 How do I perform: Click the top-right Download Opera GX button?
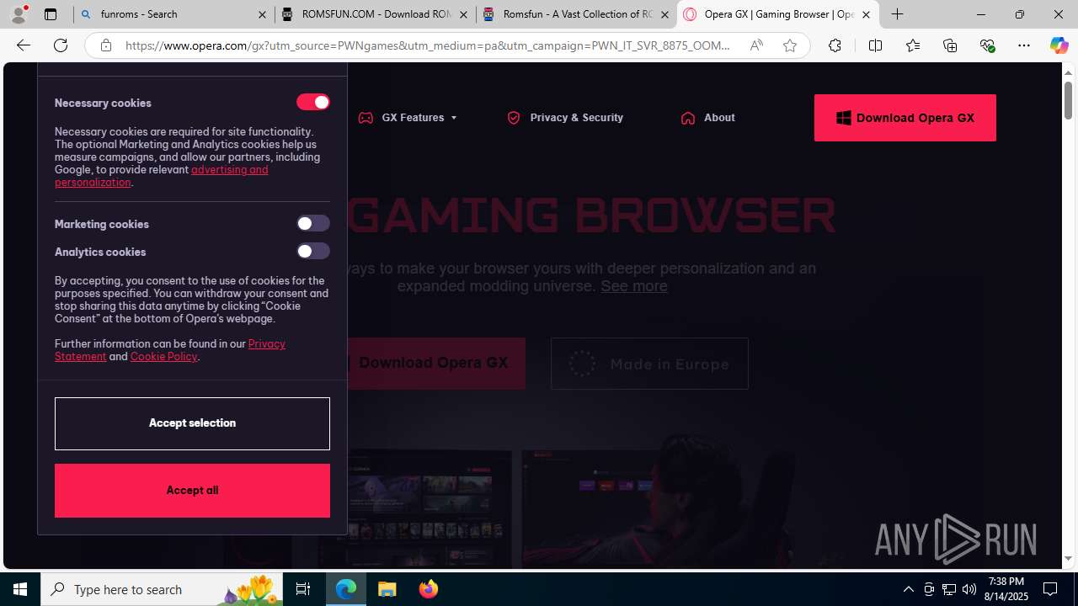pos(905,118)
